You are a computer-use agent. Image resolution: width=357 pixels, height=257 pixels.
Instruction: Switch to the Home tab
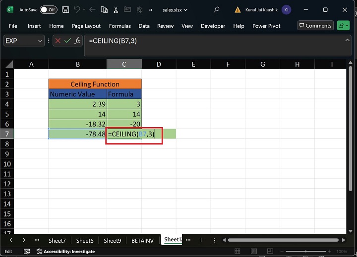[x=56, y=26]
